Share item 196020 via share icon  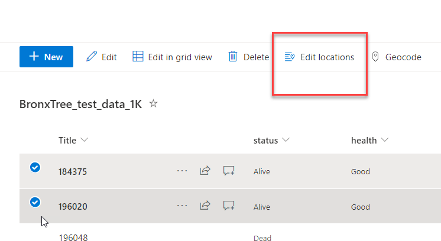click(205, 206)
